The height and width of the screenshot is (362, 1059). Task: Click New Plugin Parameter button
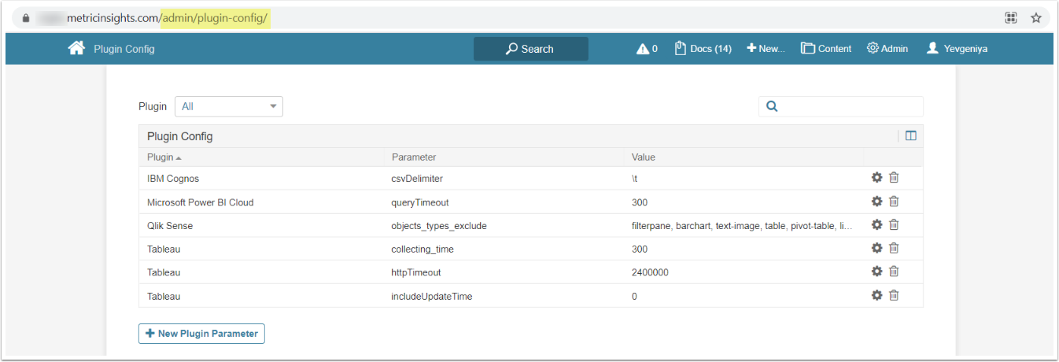tap(201, 334)
